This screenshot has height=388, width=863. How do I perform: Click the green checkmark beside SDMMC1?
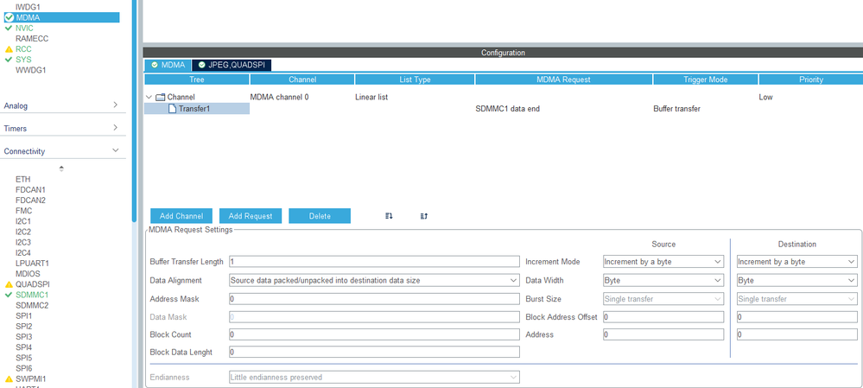pos(9,295)
